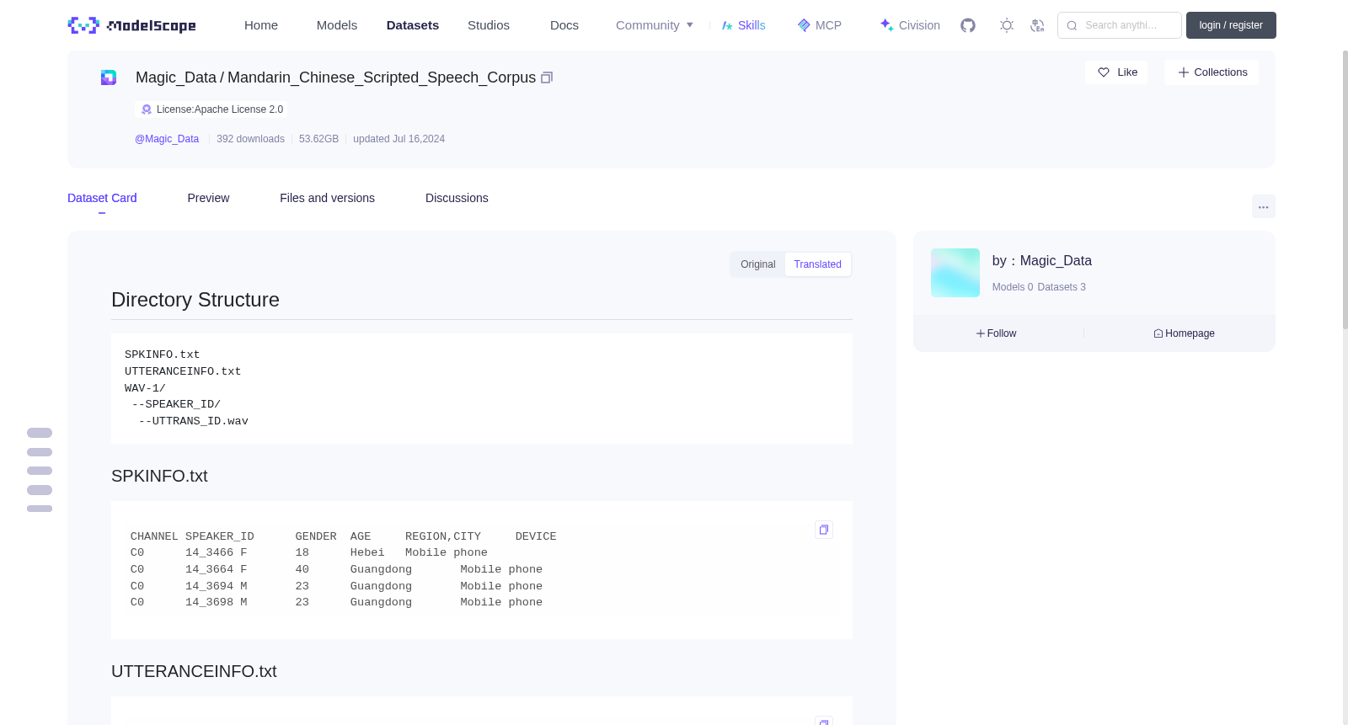Viewport: 1348px width, 725px height.
Task: Click the '14_3698' speaker row
Action: click(336, 603)
